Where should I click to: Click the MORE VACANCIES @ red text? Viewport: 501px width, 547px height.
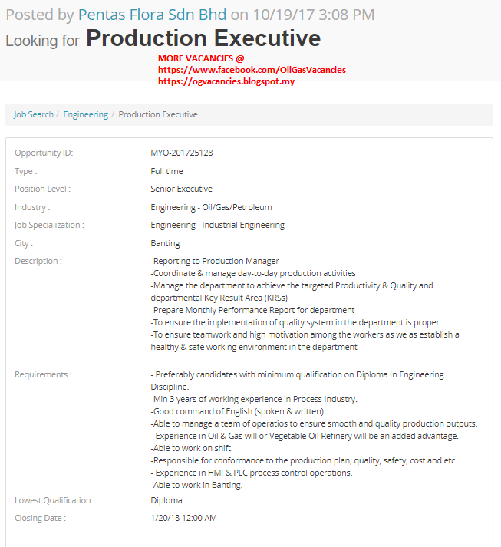click(201, 58)
